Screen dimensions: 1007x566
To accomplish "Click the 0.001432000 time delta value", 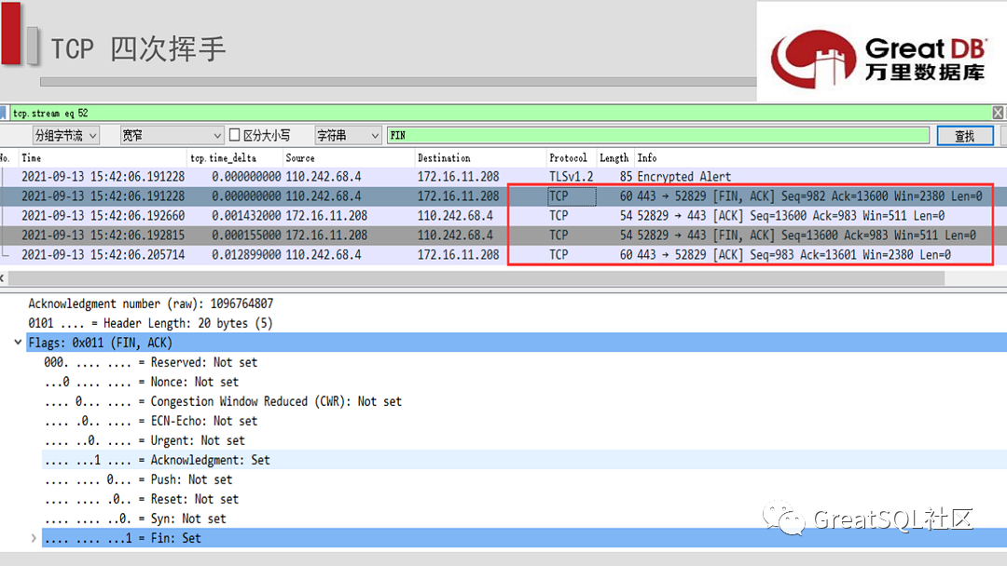I will pyautogui.click(x=246, y=215).
